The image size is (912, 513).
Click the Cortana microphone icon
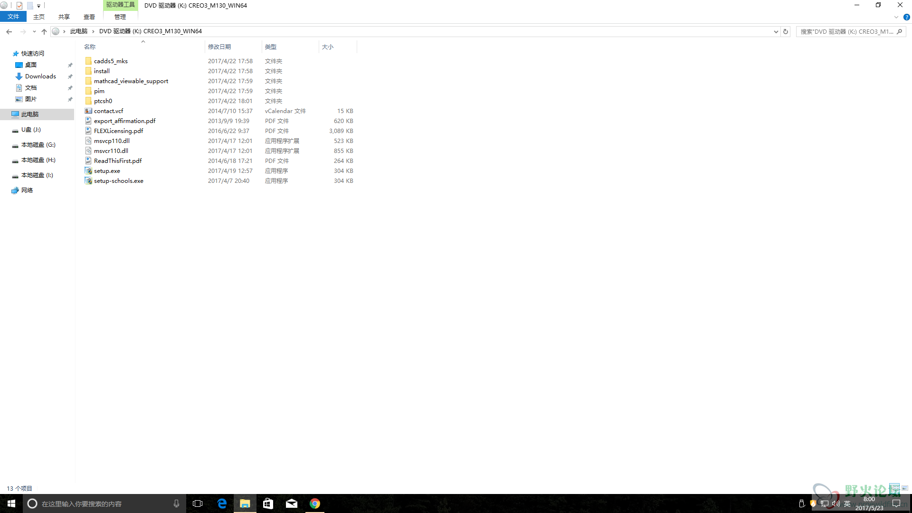click(176, 503)
